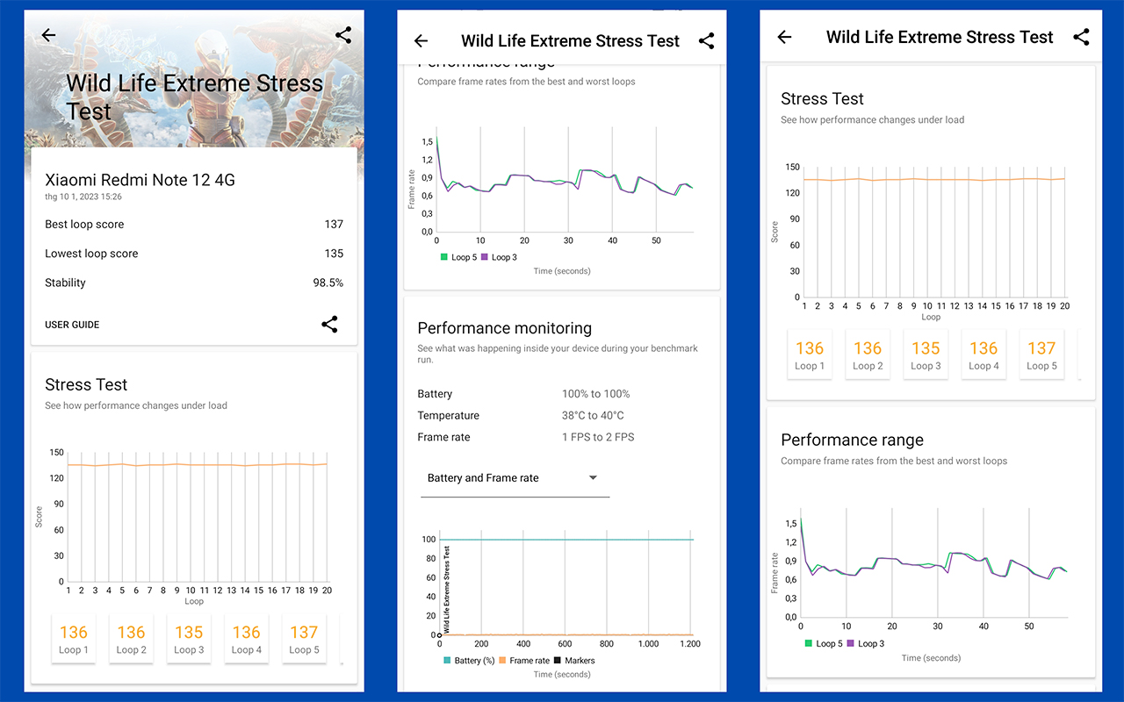Click dropdown arrow next to Battery and Frame rate
1124x702 pixels.
tap(593, 478)
